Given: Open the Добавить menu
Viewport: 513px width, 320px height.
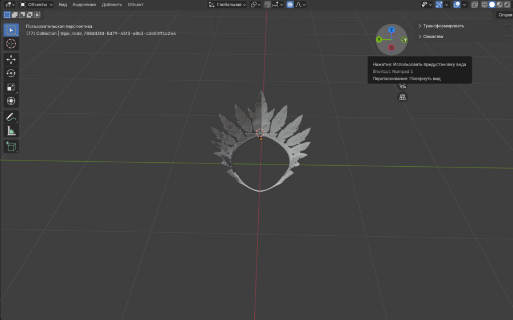Looking at the screenshot, I should [112, 5].
